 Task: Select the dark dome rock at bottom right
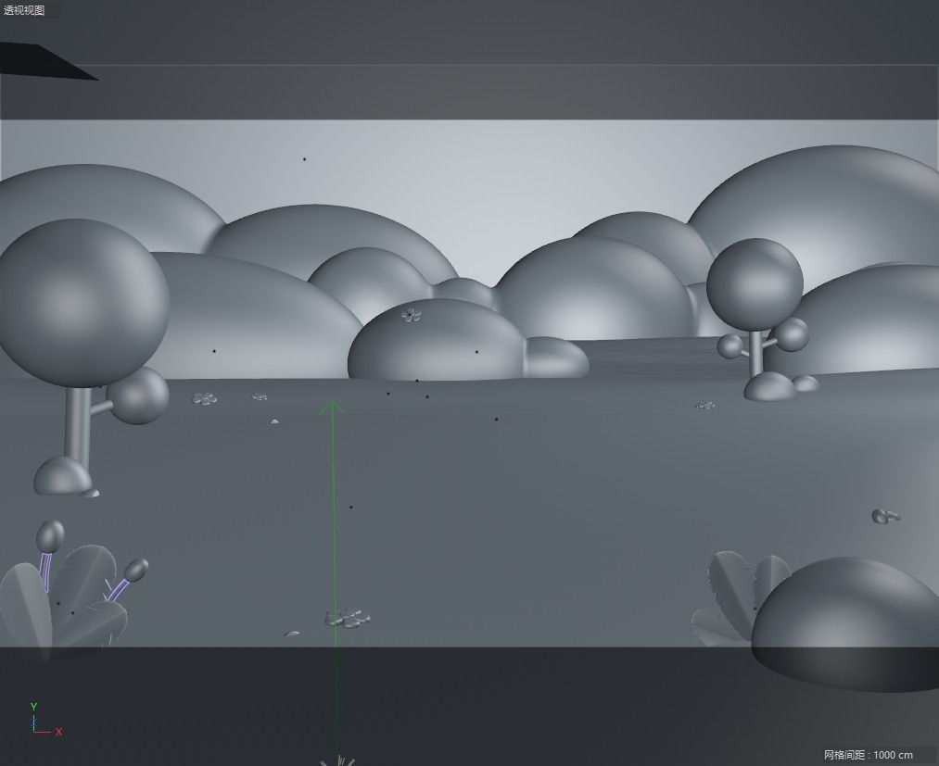pos(844,624)
